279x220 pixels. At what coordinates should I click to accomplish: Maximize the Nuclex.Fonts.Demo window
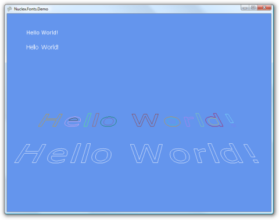[x=253, y=8]
